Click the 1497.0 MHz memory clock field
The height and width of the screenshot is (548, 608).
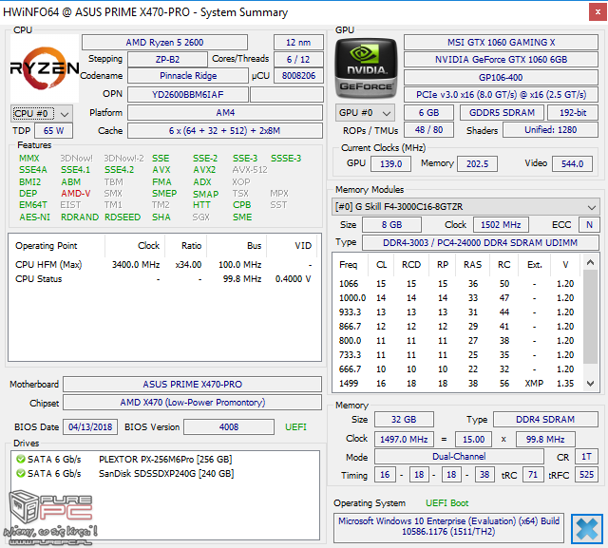point(404,440)
